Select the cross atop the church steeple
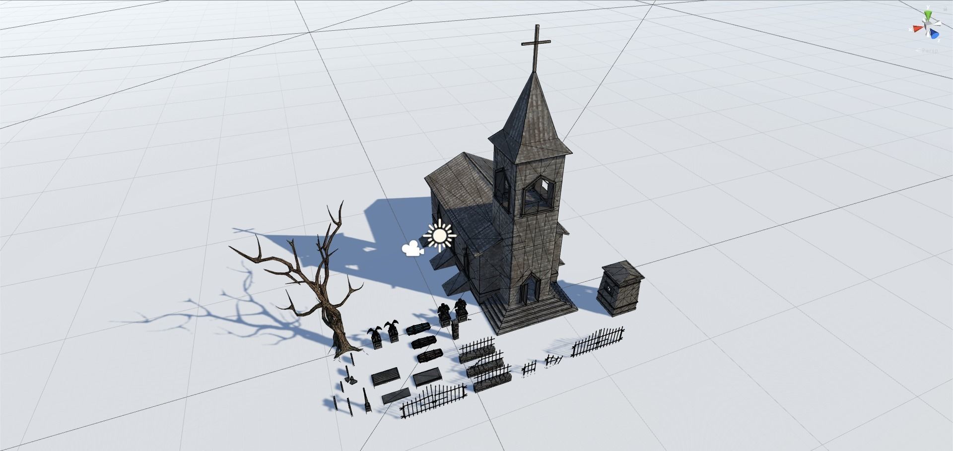Viewport: 953px width, 451px height. click(x=536, y=48)
